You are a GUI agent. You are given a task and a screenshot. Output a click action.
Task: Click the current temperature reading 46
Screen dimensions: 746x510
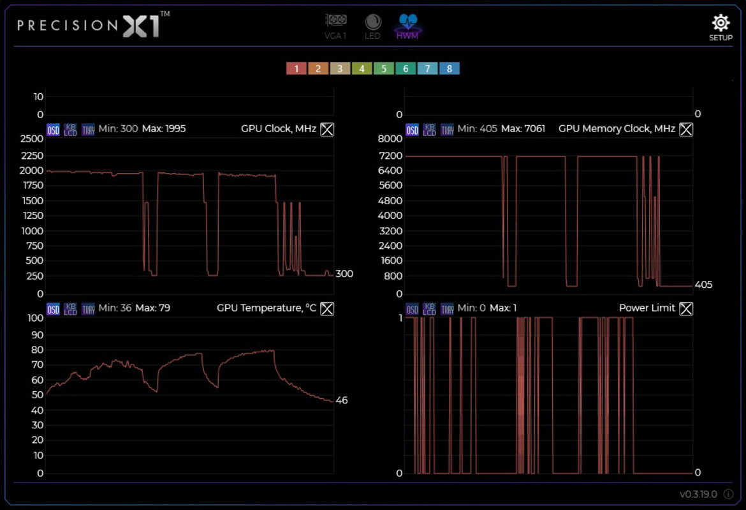pyautogui.click(x=342, y=400)
